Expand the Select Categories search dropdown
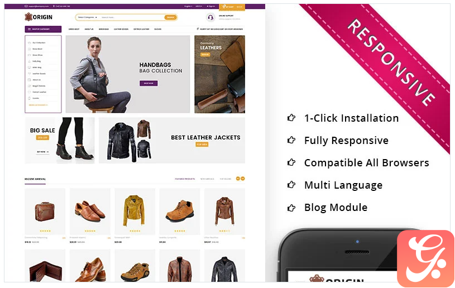Viewport: 455px width, 288px height. point(87,17)
